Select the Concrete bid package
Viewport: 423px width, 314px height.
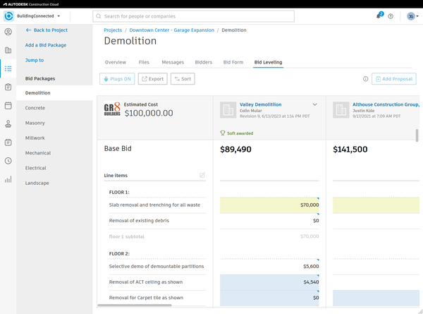54,108
